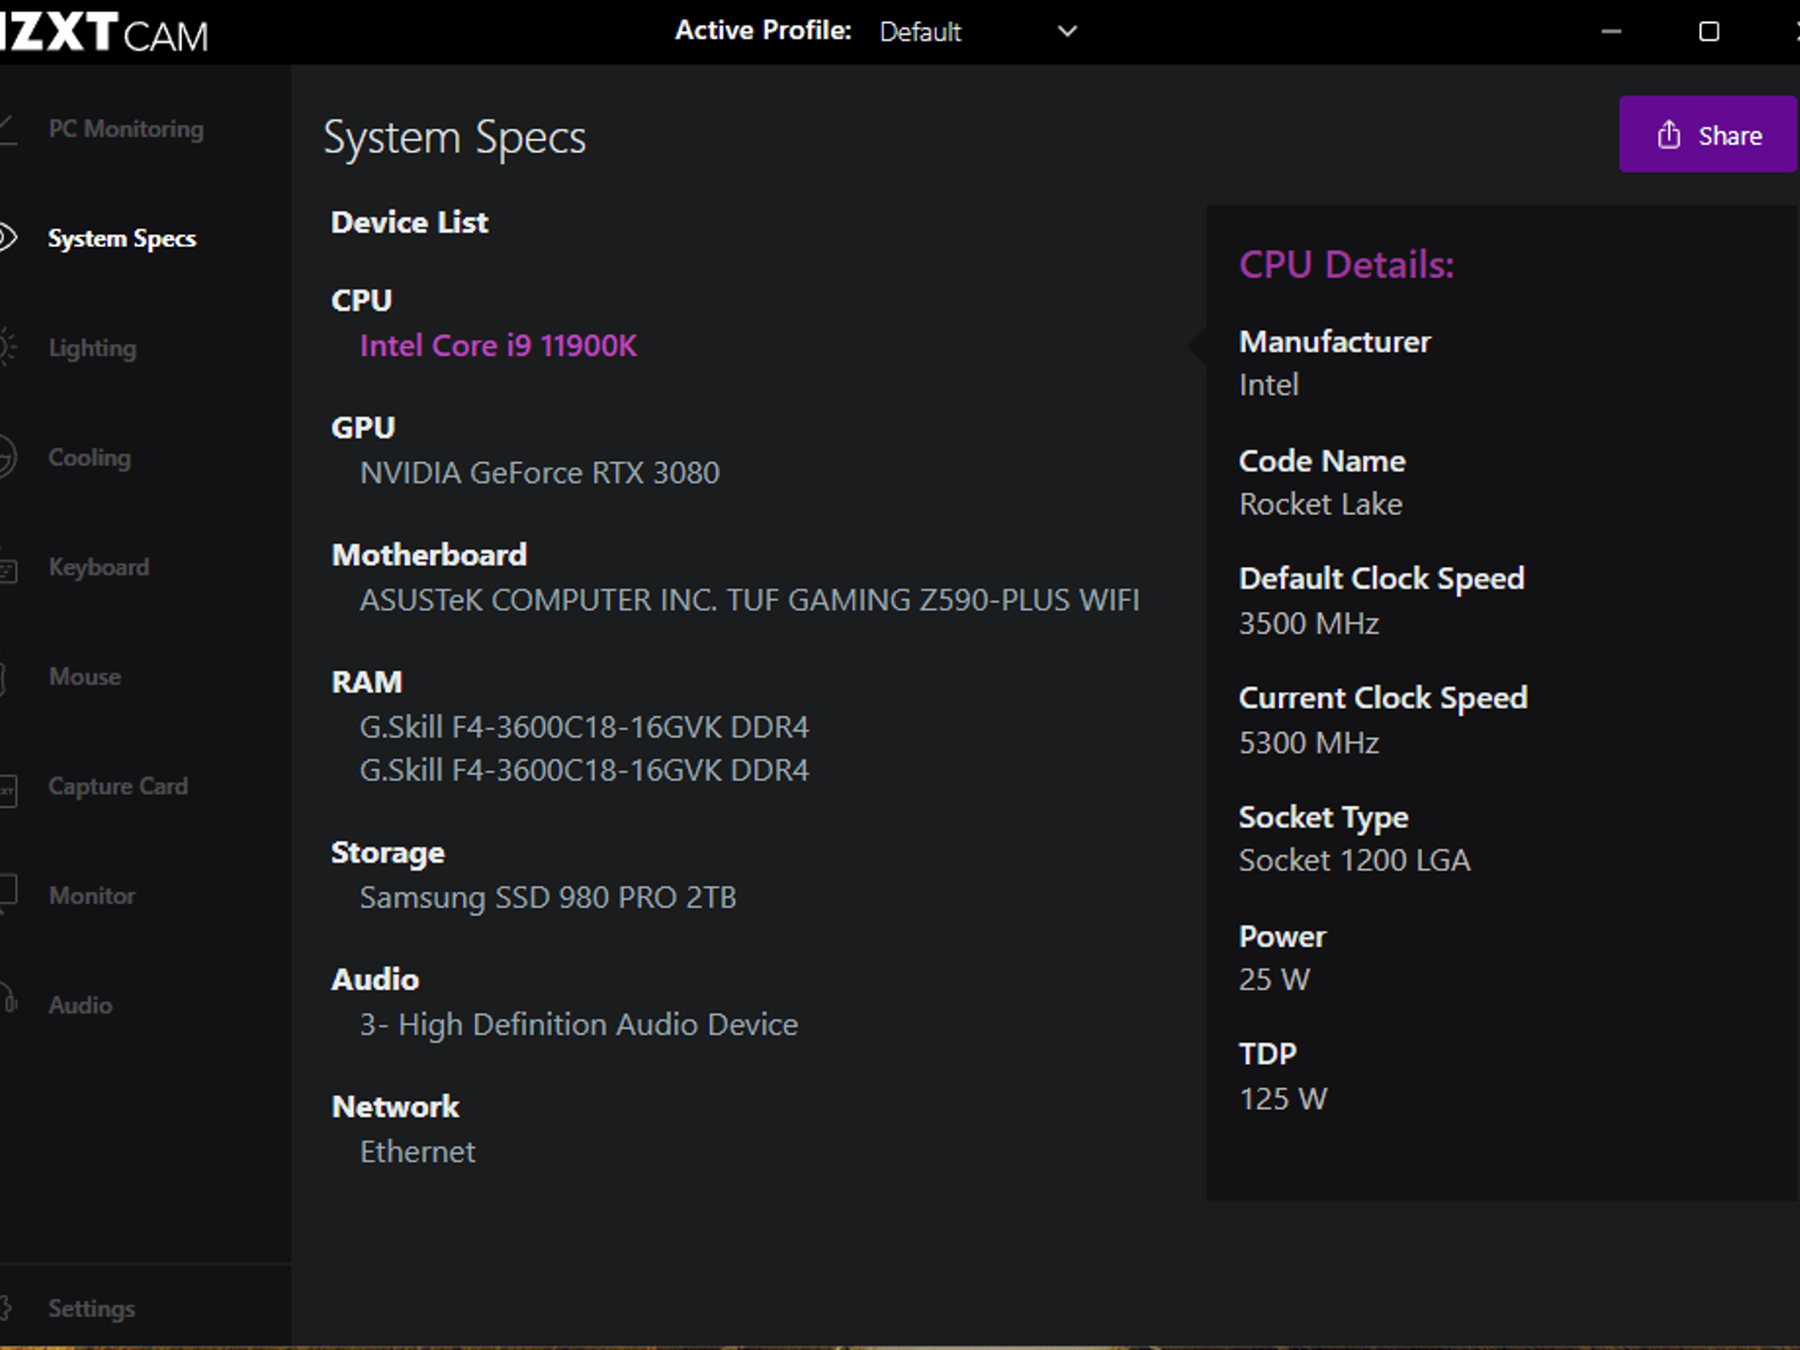Click the Monitor display icon

[x=8, y=895]
